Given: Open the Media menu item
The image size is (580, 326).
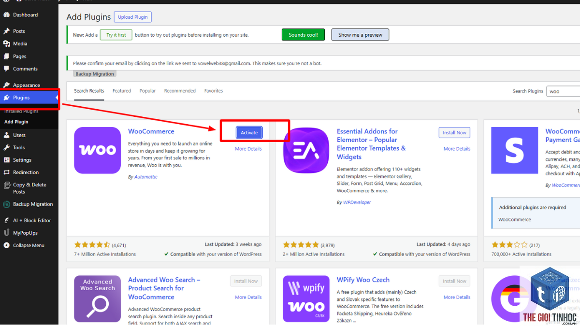Looking at the screenshot, I should [20, 43].
